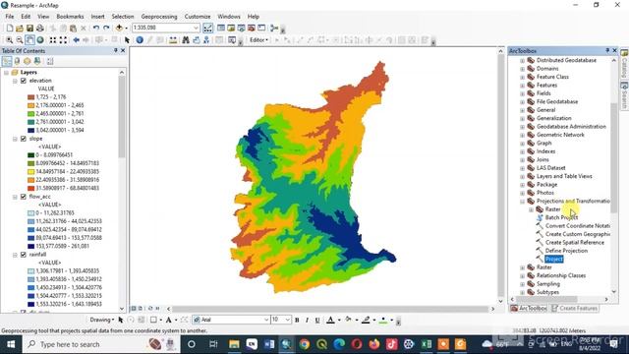Click the Print icon in the toolbar
Image resolution: width=629 pixels, height=354 pixels.
39,29
